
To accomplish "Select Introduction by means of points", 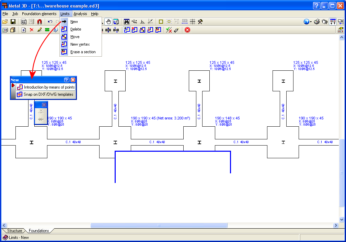I will pyautogui.click(x=46, y=87).
